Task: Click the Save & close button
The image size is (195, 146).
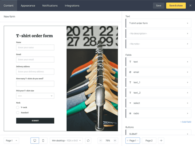Action: (x=176, y=6)
